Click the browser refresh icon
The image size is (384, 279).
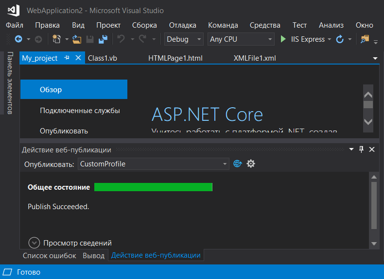point(340,39)
